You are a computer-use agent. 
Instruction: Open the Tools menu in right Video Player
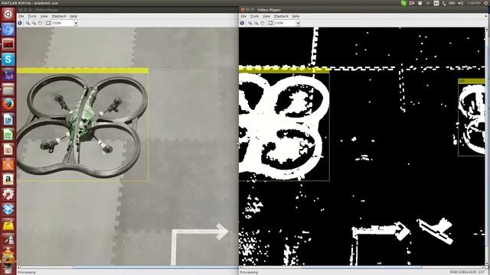[x=255, y=16]
